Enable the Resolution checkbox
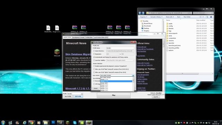222x125 pixels. click(x=94, y=54)
